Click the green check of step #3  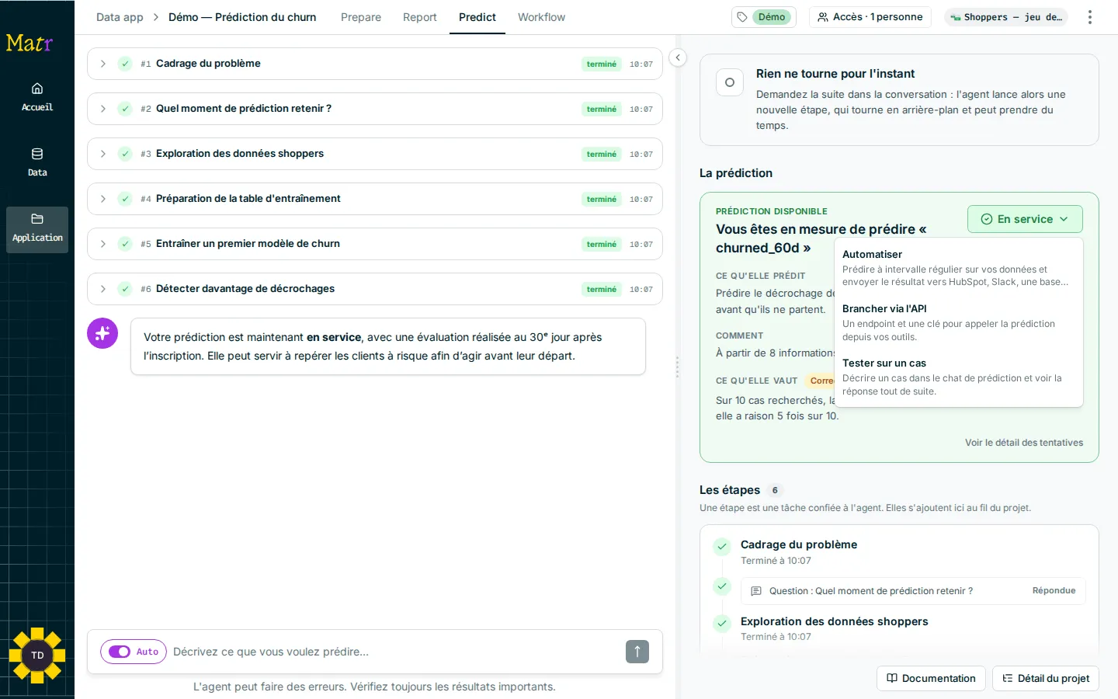[x=125, y=154]
